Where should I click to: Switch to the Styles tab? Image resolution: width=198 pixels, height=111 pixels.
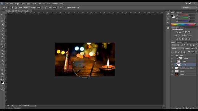[182, 27]
